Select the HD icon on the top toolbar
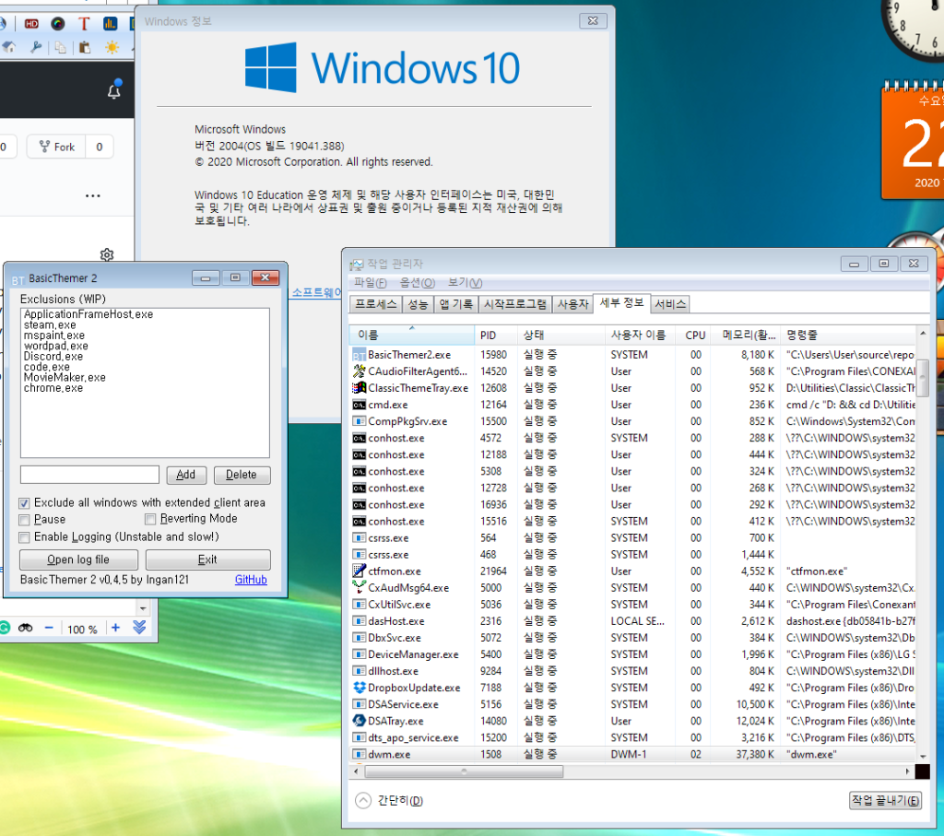Screen dimensions: 944x836 pyautogui.click(x=31, y=23)
